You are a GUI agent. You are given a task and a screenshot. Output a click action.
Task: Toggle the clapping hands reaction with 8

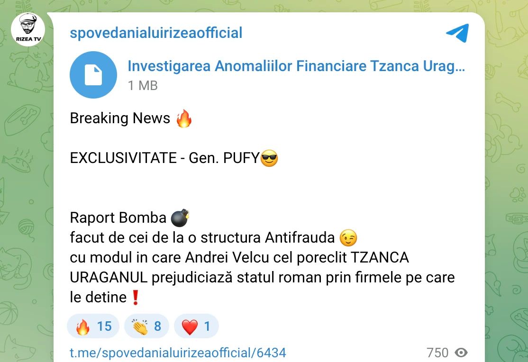click(x=146, y=326)
